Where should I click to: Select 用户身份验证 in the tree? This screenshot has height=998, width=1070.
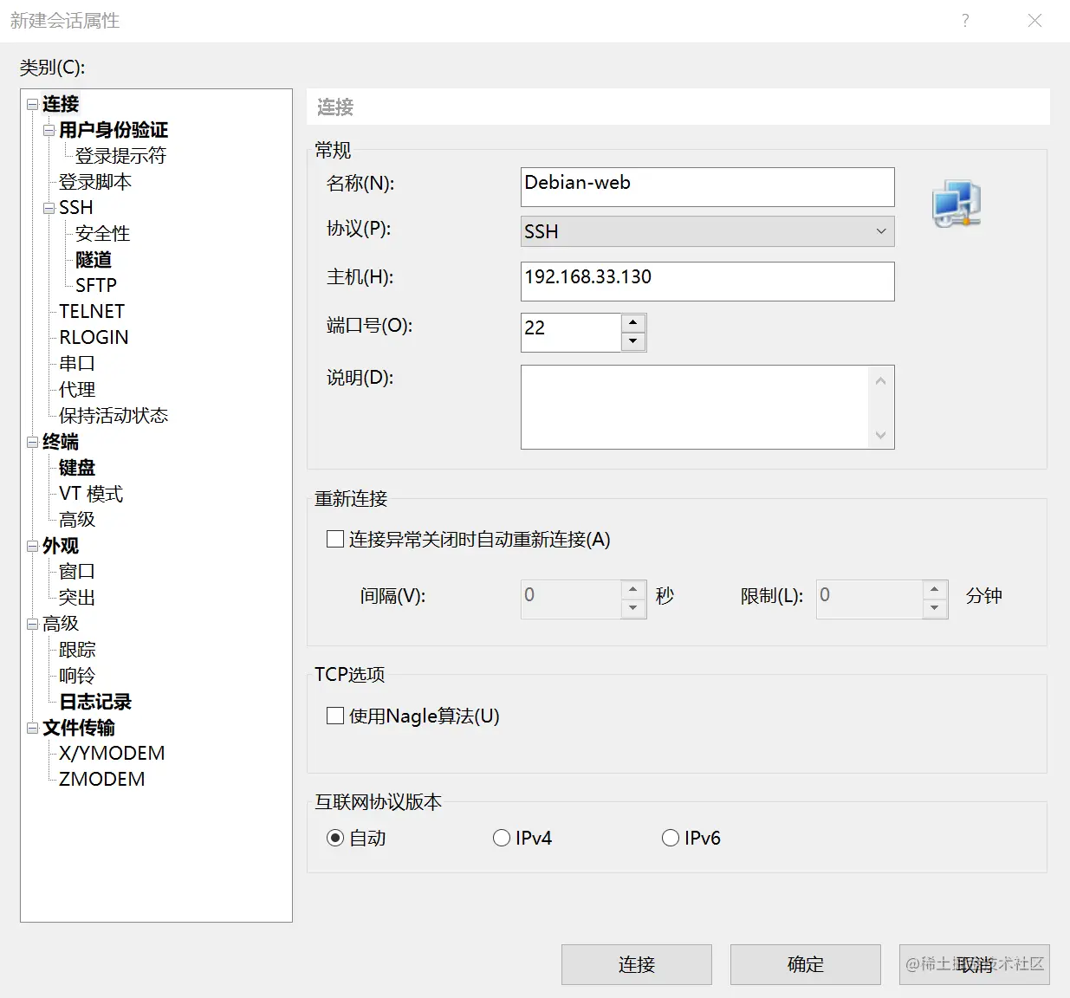point(113,130)
